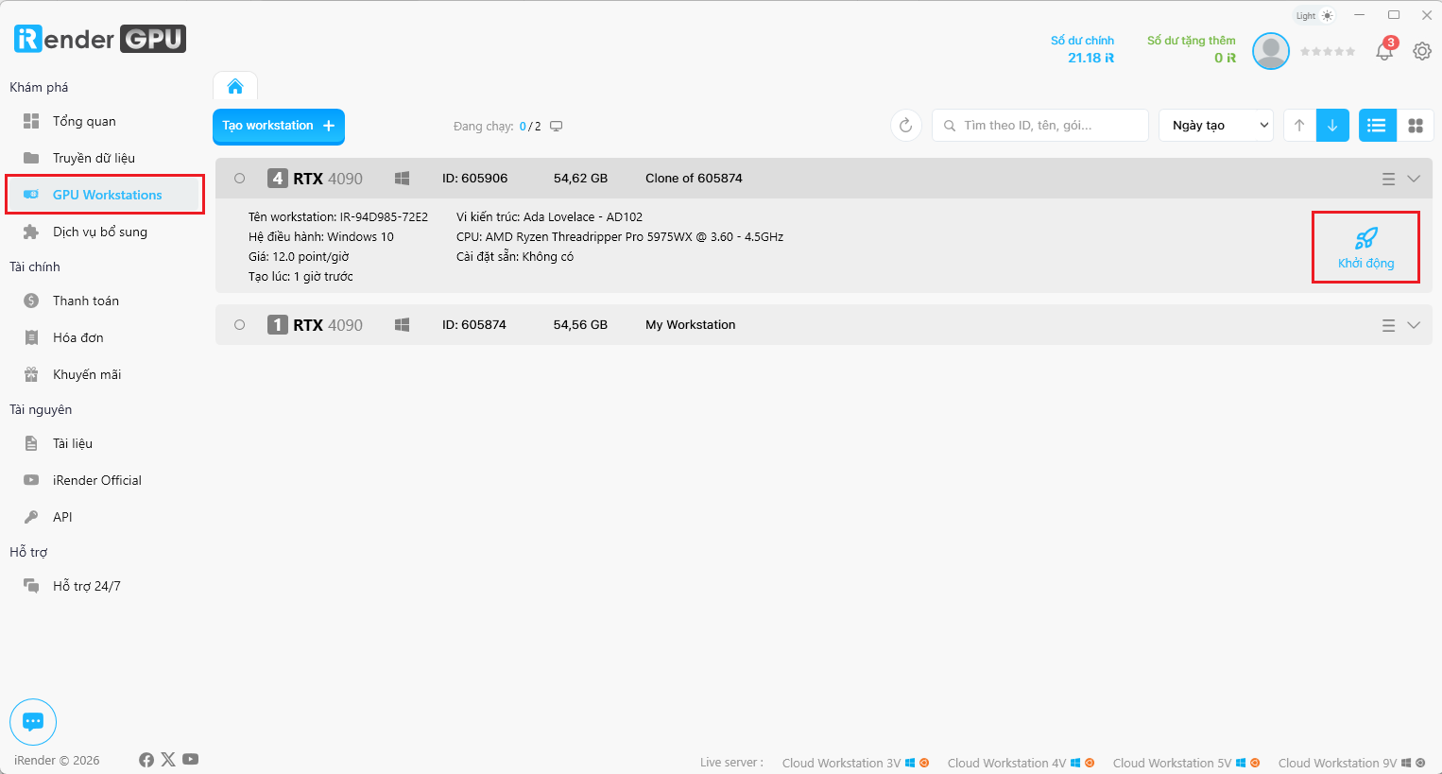
Task: Open settings gear in header
Action: coord(1422,51)
